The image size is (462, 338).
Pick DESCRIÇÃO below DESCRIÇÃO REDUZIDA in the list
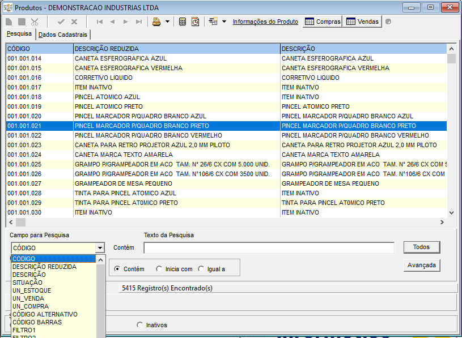(29, 275)
